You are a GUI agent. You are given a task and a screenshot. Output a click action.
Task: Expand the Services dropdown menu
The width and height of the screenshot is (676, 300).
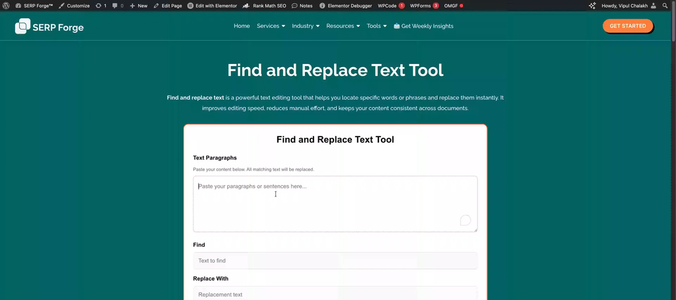(271, 26)
